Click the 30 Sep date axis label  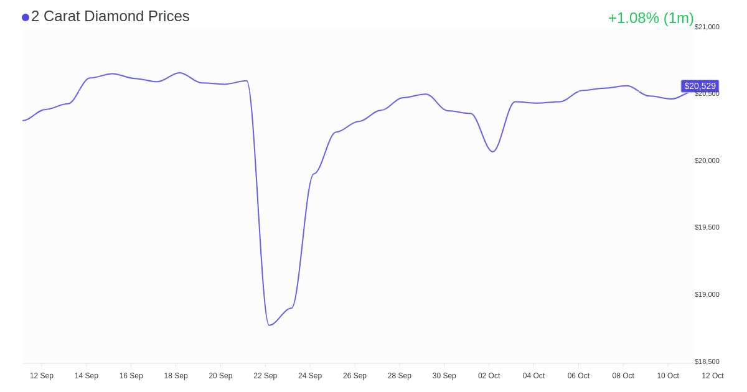pyautogui.click(x=444, y=376)
